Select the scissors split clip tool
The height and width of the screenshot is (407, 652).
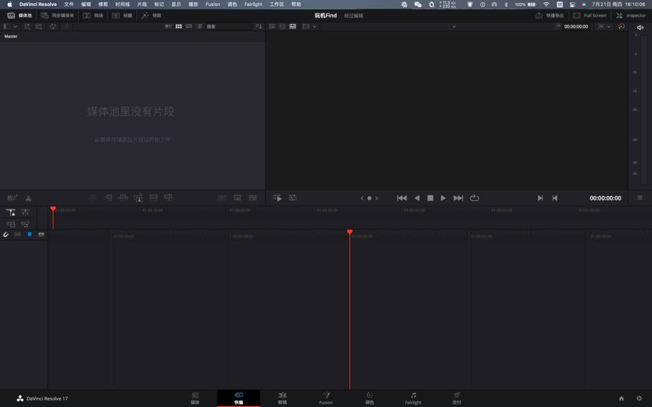click(x=28, y=198)
